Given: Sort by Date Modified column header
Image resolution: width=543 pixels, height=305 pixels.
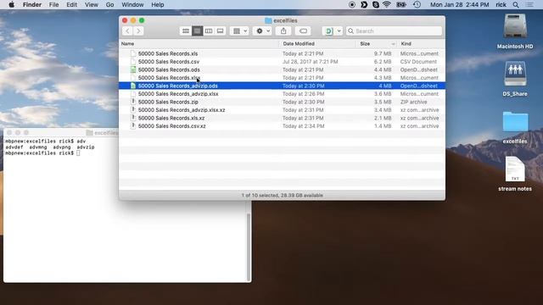Looking at the screenshot, I should [x=299, y=44].
